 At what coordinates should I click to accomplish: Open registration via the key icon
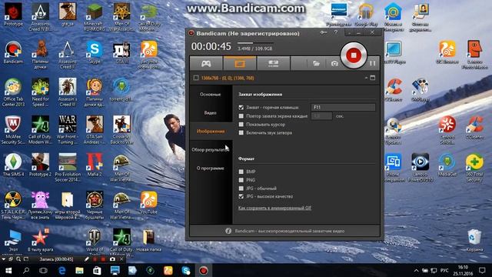[x=323, y=32]
